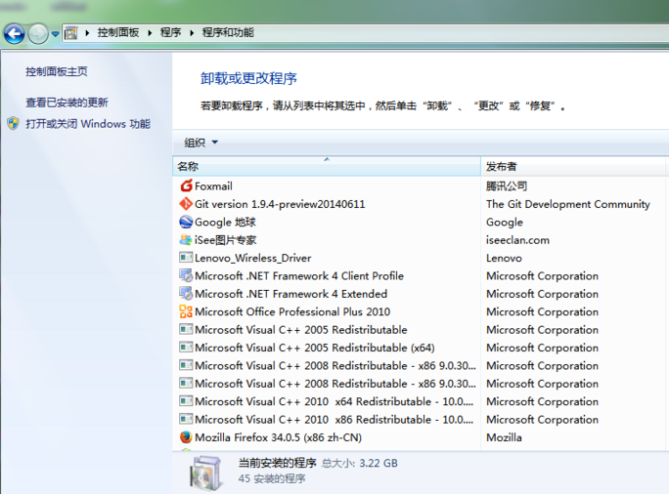669x494 pixels.
Task: Click Visual C++ 2005 Redistributable (x64) icon
Action: (186, 348)
